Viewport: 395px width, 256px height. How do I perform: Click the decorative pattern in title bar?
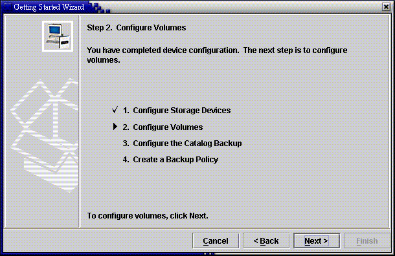coord(101,7)
